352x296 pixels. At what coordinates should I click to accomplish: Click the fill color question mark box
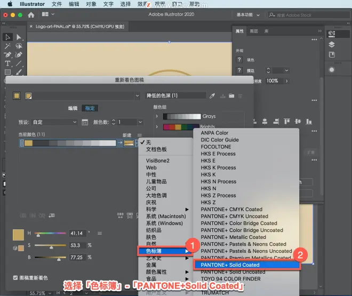pos(239,60)
